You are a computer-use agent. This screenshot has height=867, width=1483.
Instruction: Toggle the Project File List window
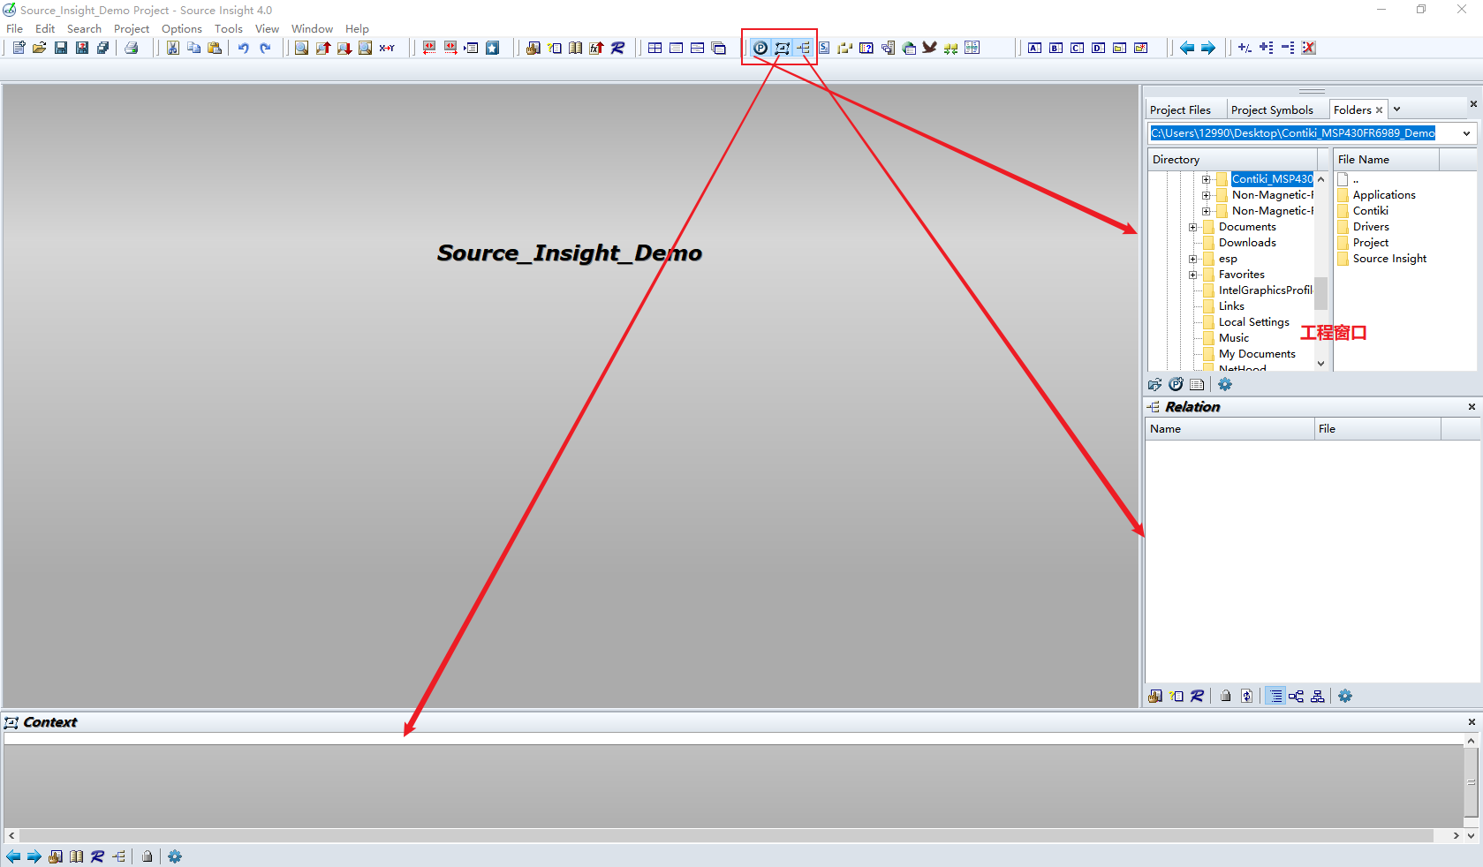(x=760, y=49)
